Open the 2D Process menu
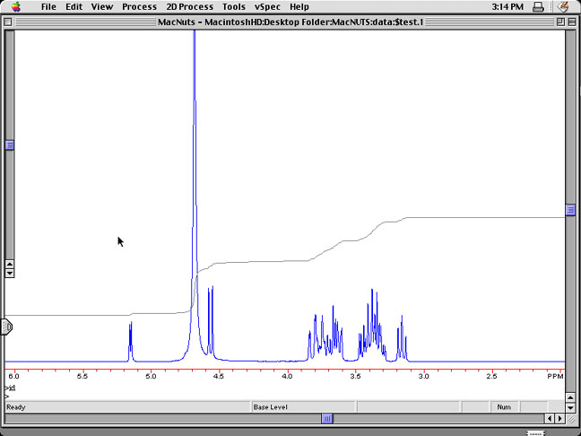Viewport: 581px width, 436px height. point(189,6)
